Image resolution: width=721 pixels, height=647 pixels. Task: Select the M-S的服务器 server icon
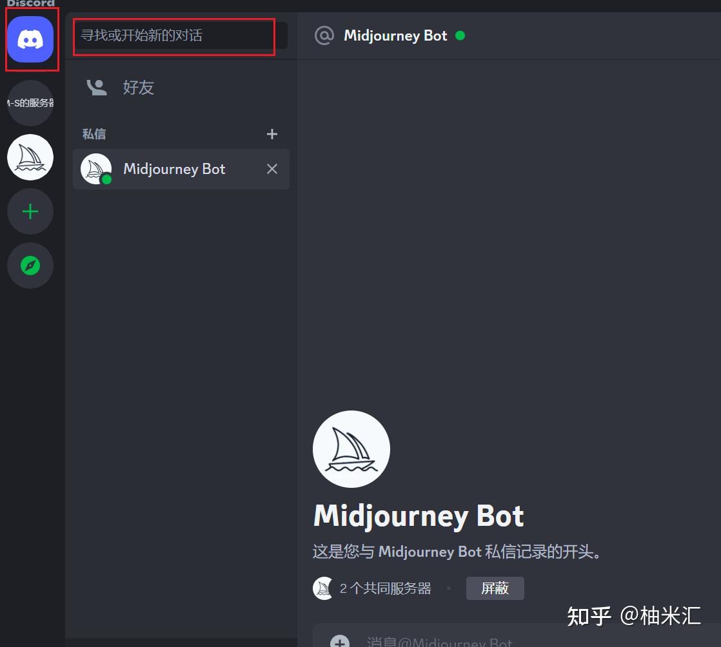(30, 102)
